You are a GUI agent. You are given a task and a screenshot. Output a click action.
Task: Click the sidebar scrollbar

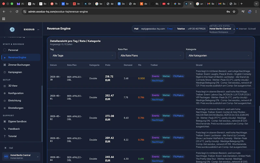click(42, 113)
